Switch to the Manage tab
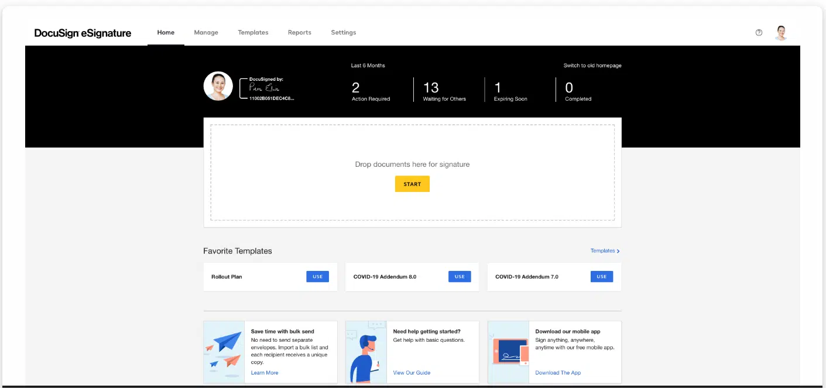Viewport: 826px width, 388px height. (x=206, y=32)
